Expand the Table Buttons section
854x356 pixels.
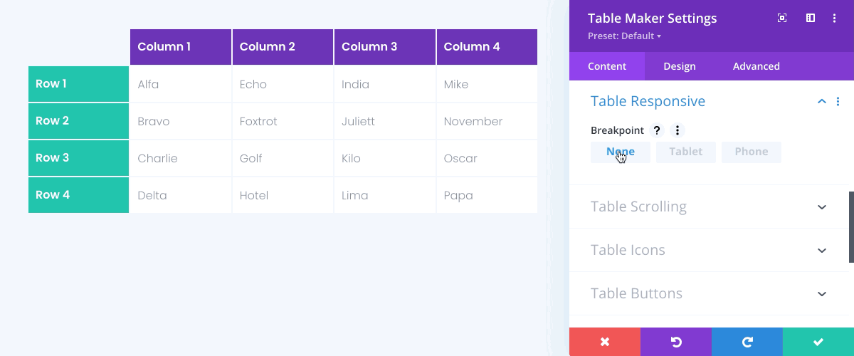click(822, 294)
